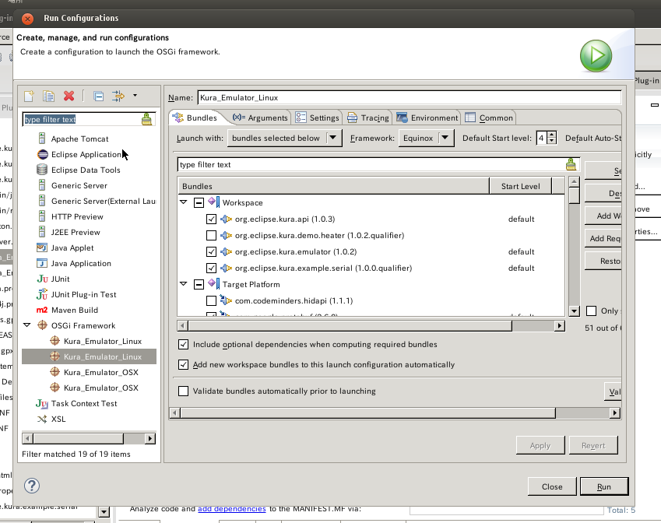Click the bundles filter text field
Viewport: 661px width, 523px height.
[x=371, y=164]
